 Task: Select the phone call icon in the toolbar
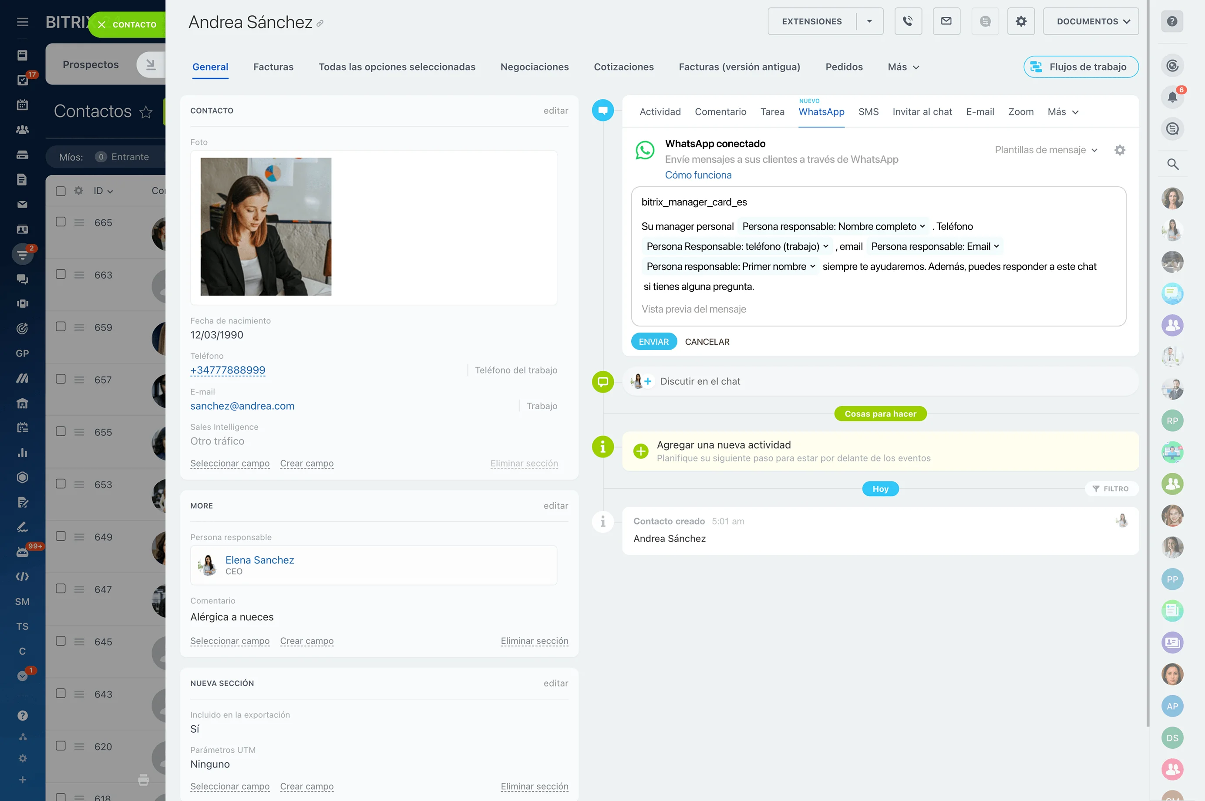(909, 21)
